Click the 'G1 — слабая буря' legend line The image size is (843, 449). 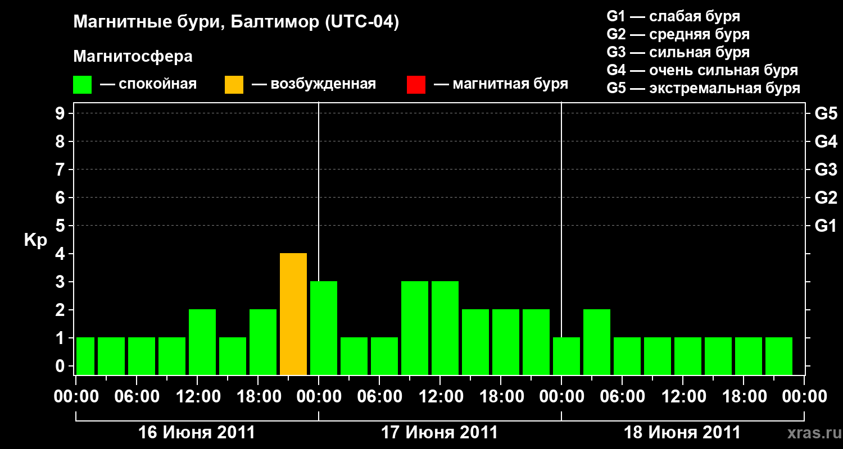[673, 16]
